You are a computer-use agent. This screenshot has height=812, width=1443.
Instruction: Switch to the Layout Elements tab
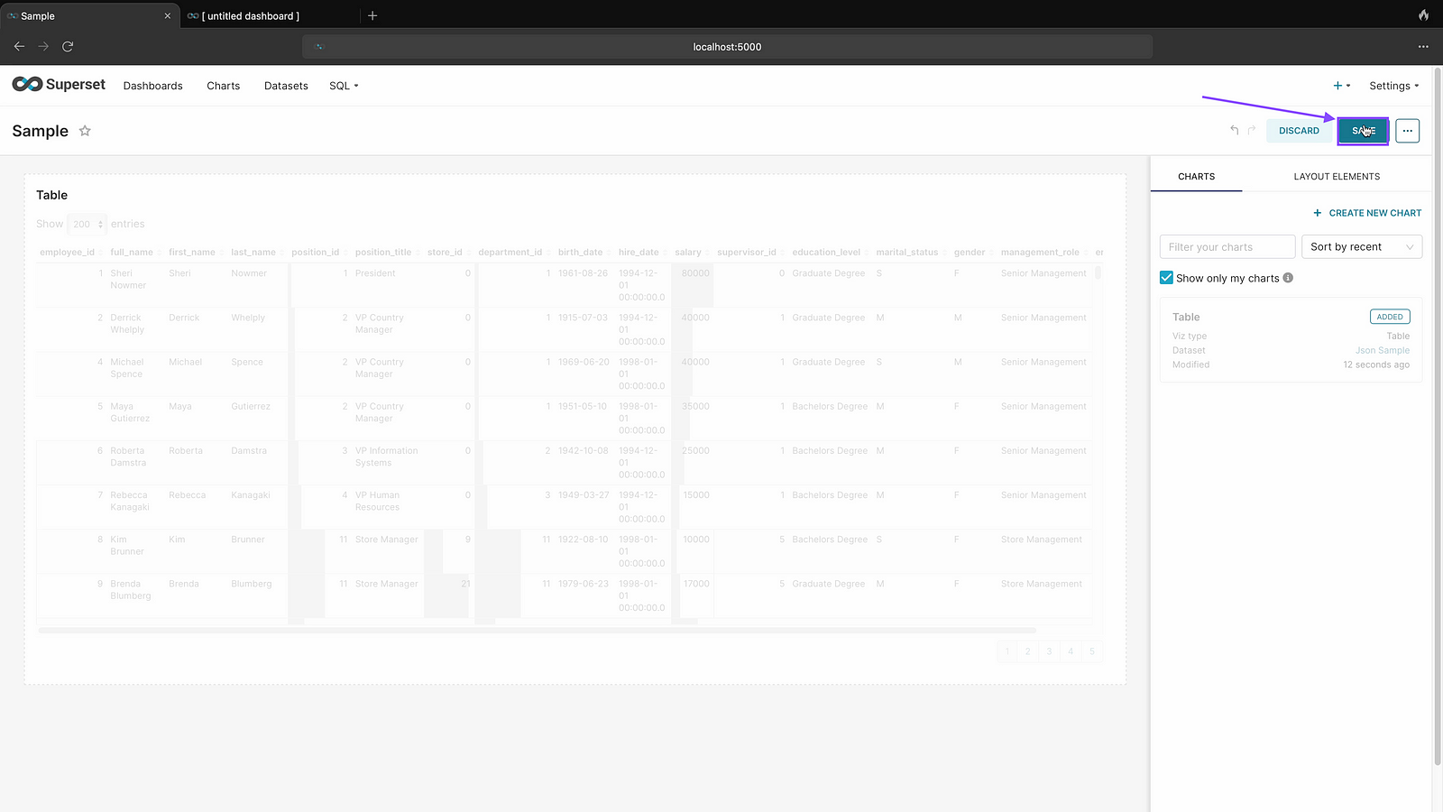(1337, 177)
